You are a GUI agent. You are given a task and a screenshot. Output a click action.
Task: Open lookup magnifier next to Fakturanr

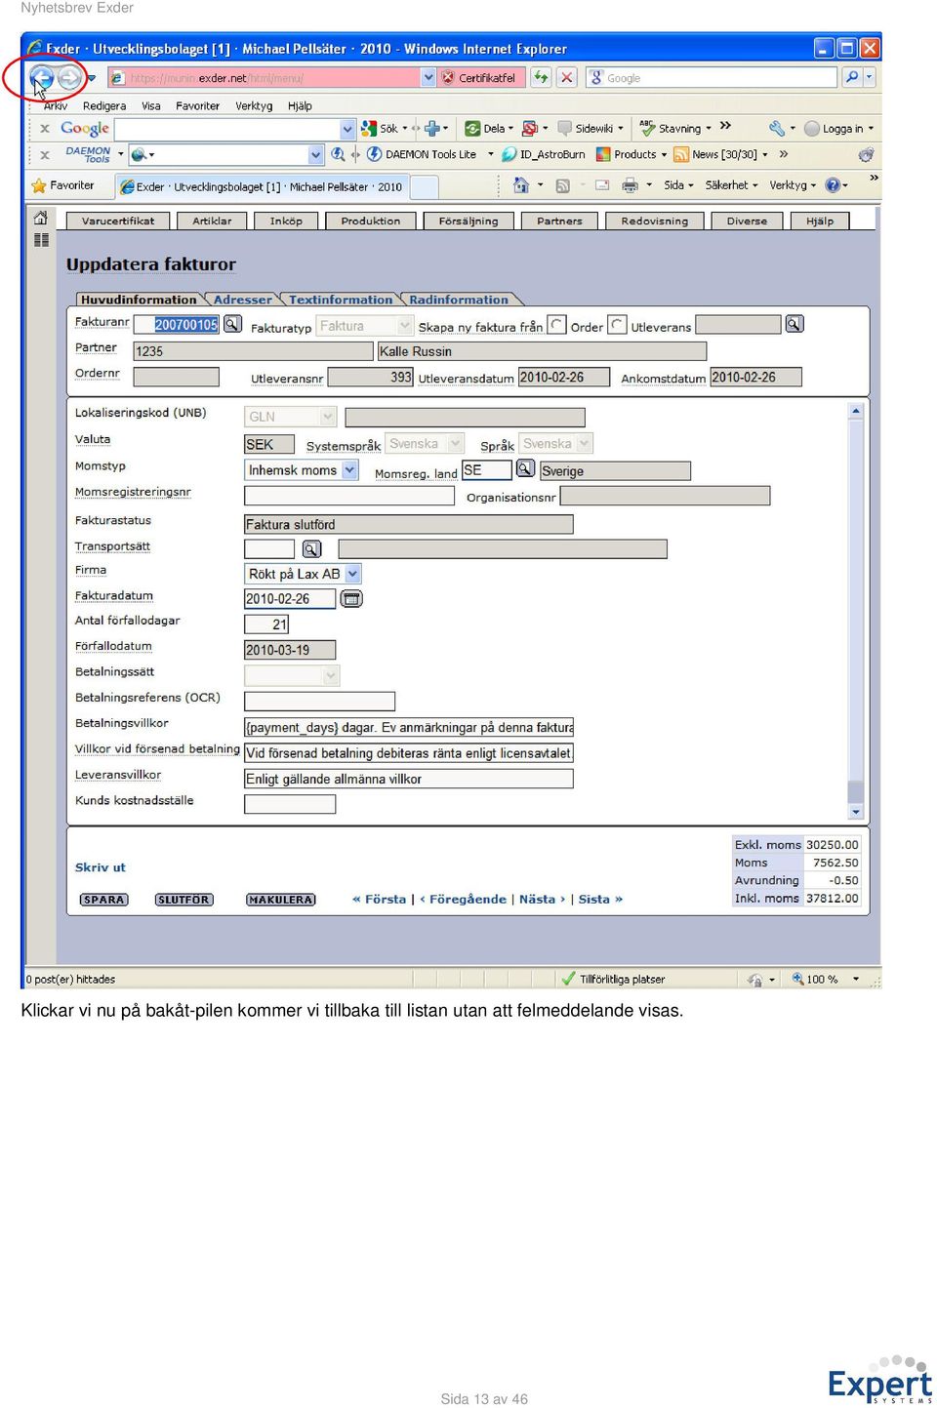(232, 324)
